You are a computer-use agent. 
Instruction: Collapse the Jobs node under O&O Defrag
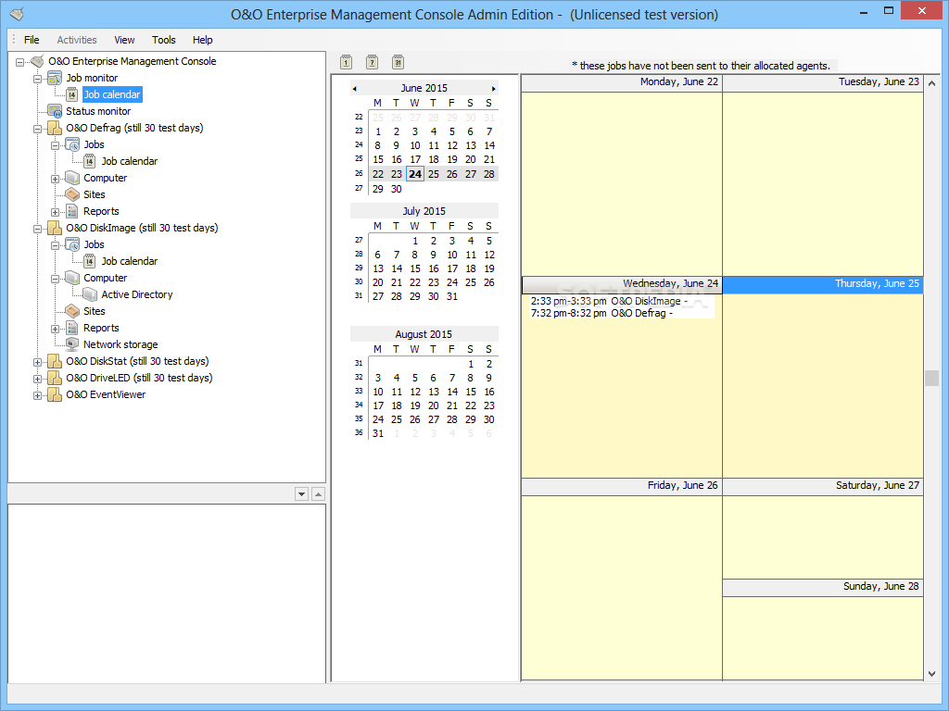[x=55, y=145]
